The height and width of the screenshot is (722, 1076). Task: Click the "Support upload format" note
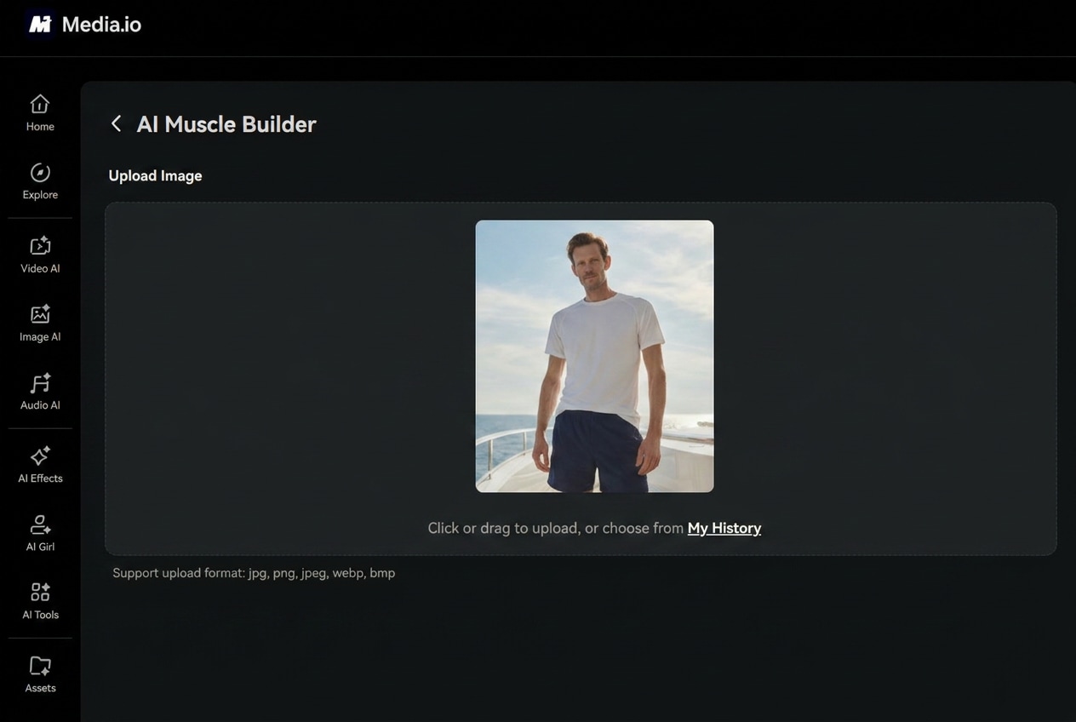[254, 573]
